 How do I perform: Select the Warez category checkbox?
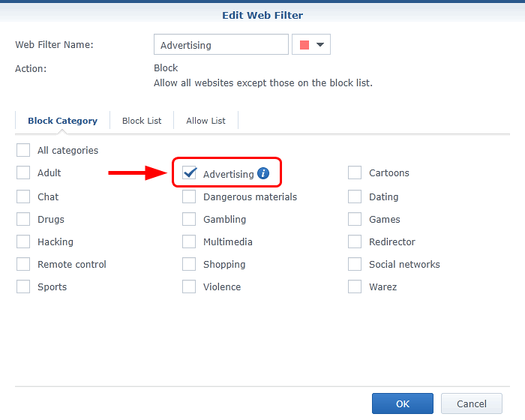pos(355,287)
